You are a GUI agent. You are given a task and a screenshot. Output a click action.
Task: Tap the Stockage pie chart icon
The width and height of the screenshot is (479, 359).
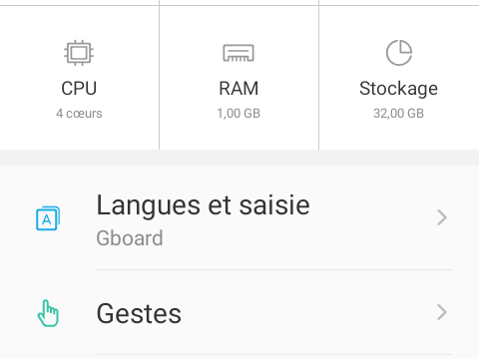399,53
